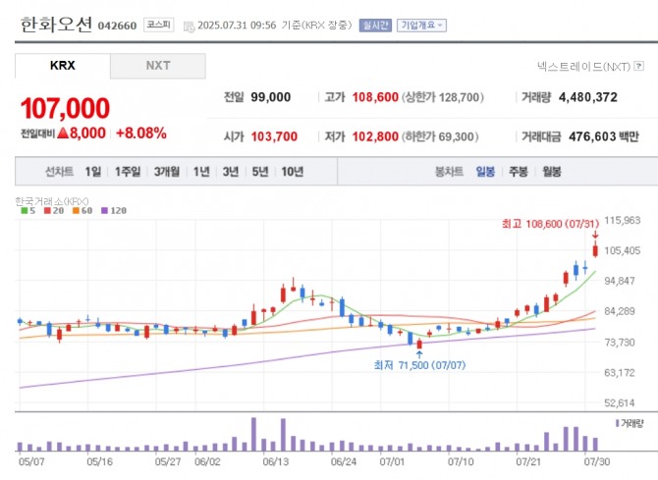Expand the 기업개요 dropdown
Image resolution: width=658 pixels, height=480 pixels.
tap(421, 26)
